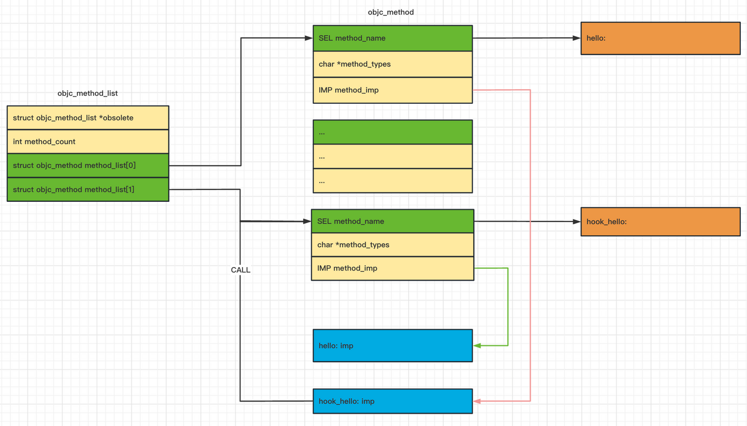Click the 'struct objc_method method_list[0]' box
The width and height of the screenshot is (747, 426).
[x=88, y=166]
